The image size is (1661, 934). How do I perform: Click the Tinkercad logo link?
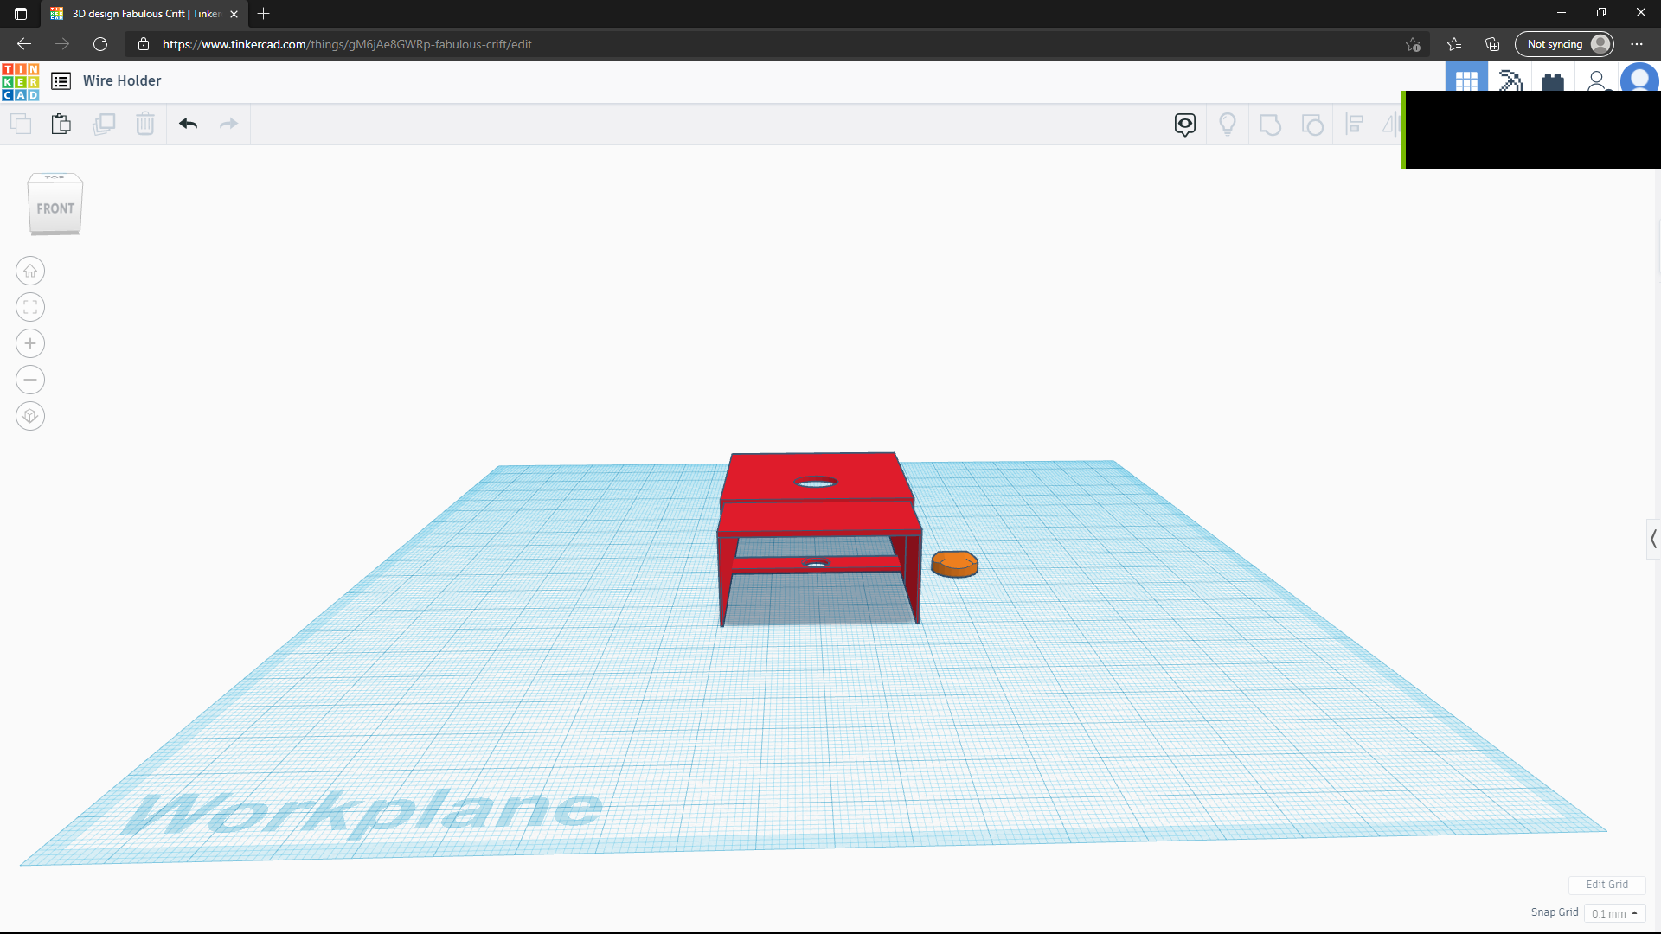pos(21,81)
